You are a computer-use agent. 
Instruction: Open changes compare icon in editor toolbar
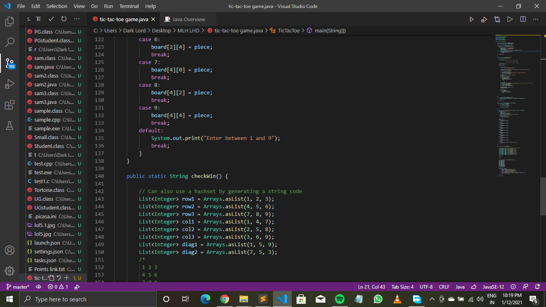pyautogui.click(x=497, y=19)
